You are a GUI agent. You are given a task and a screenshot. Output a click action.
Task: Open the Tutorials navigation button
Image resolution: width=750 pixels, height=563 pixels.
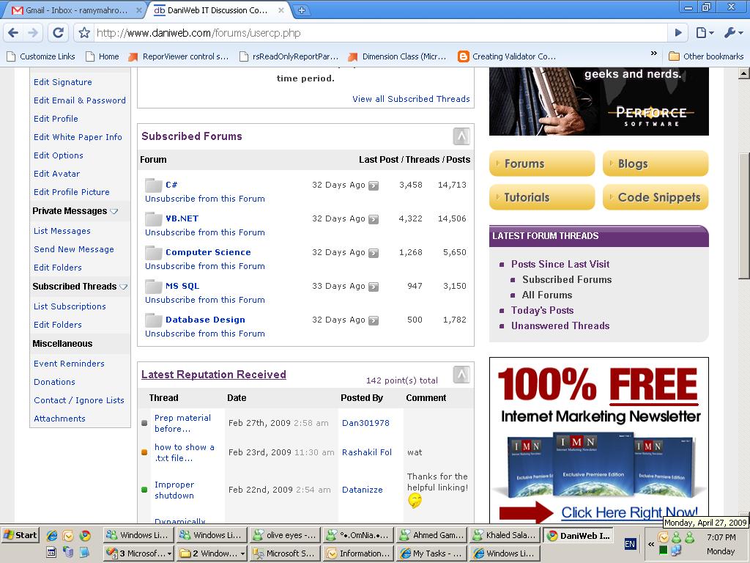point(542,197)
